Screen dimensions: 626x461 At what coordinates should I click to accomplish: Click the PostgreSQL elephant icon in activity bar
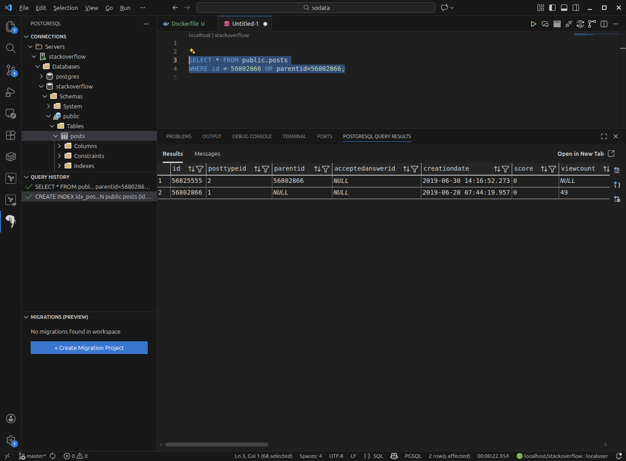pyautogui.click(x=11, y=221)
